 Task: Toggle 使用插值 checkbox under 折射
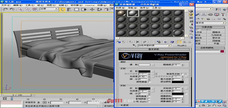[149, 96]
